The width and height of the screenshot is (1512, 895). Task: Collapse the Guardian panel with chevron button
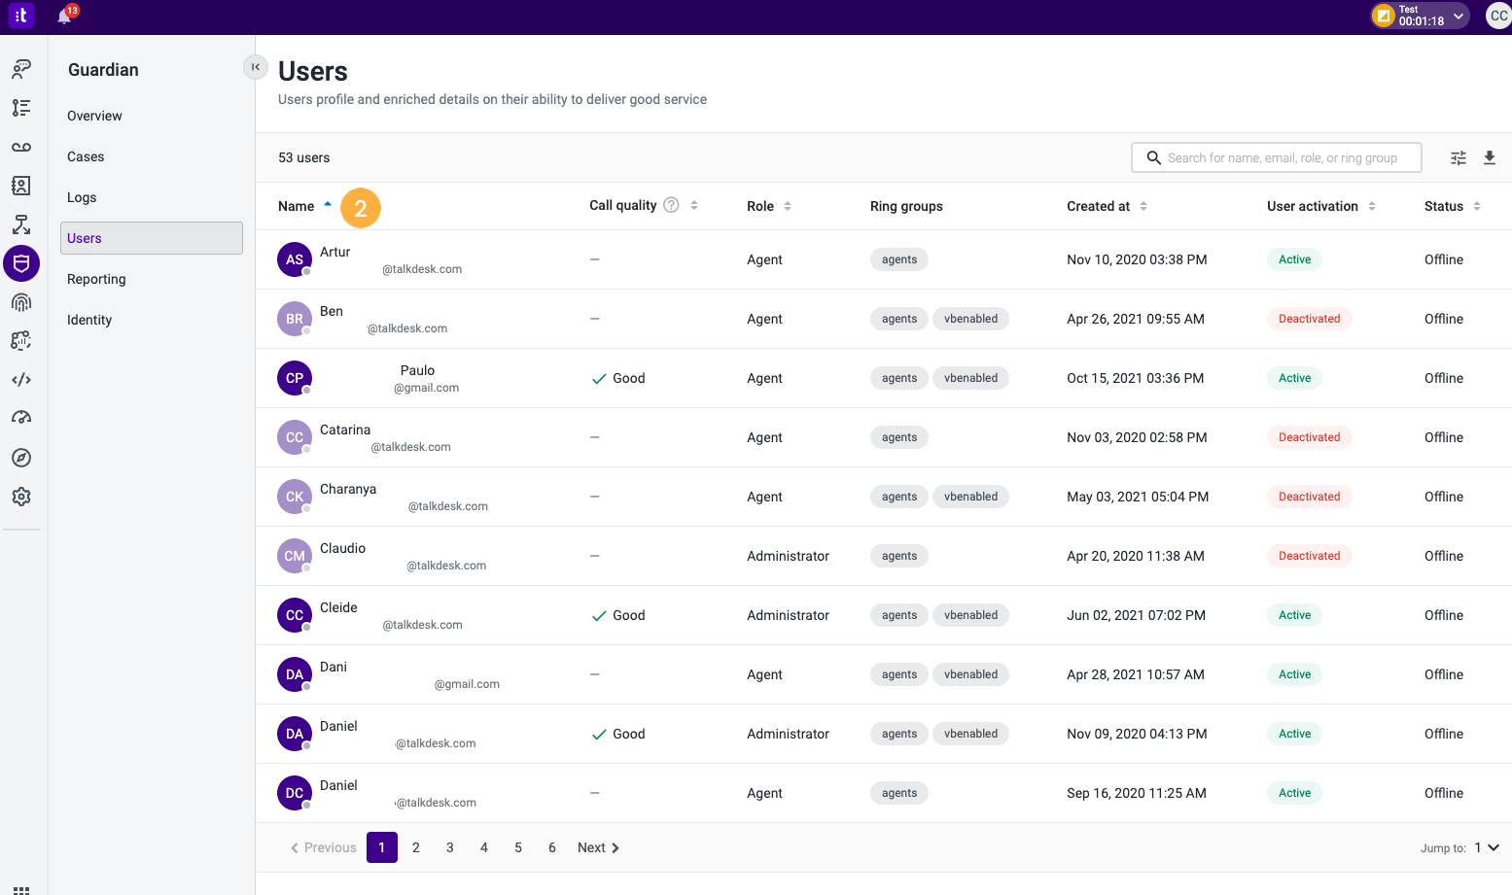[255, 67]
